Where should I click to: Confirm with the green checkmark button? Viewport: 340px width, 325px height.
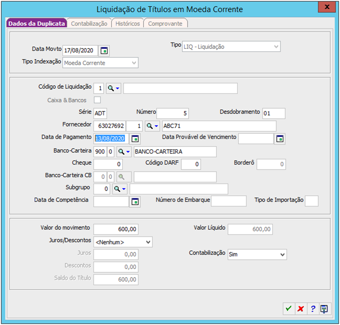289,308
